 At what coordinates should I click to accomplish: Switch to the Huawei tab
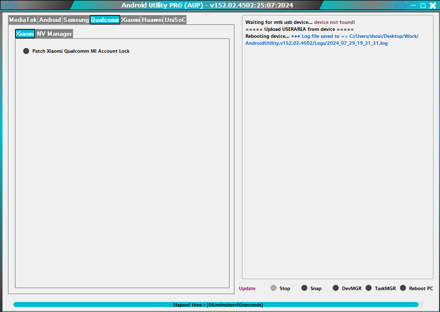(x=153, y=19)
